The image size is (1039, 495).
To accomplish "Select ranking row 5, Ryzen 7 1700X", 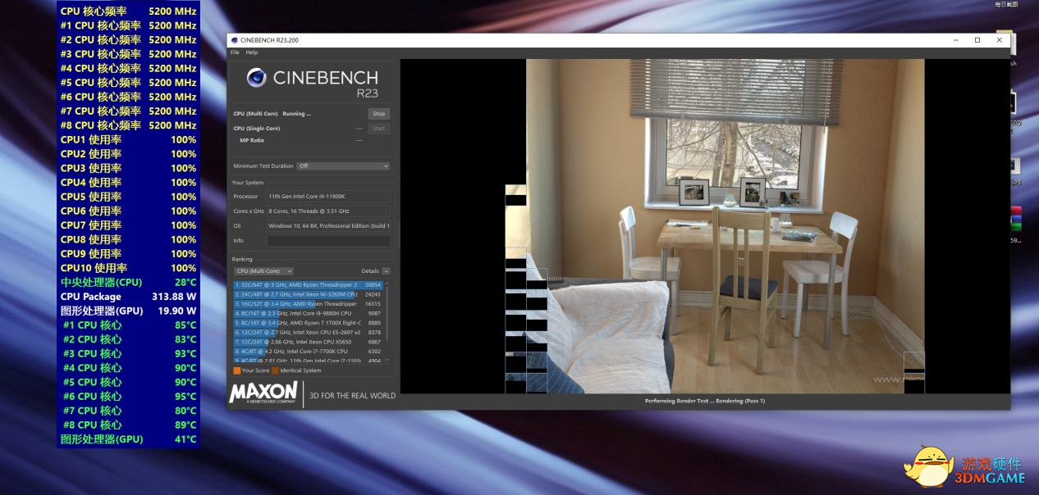I will pos(309,323).
